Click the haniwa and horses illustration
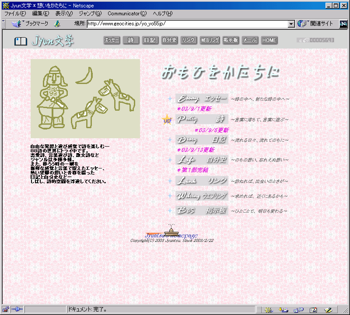350x315 pixels. click(x=85, y=98)
